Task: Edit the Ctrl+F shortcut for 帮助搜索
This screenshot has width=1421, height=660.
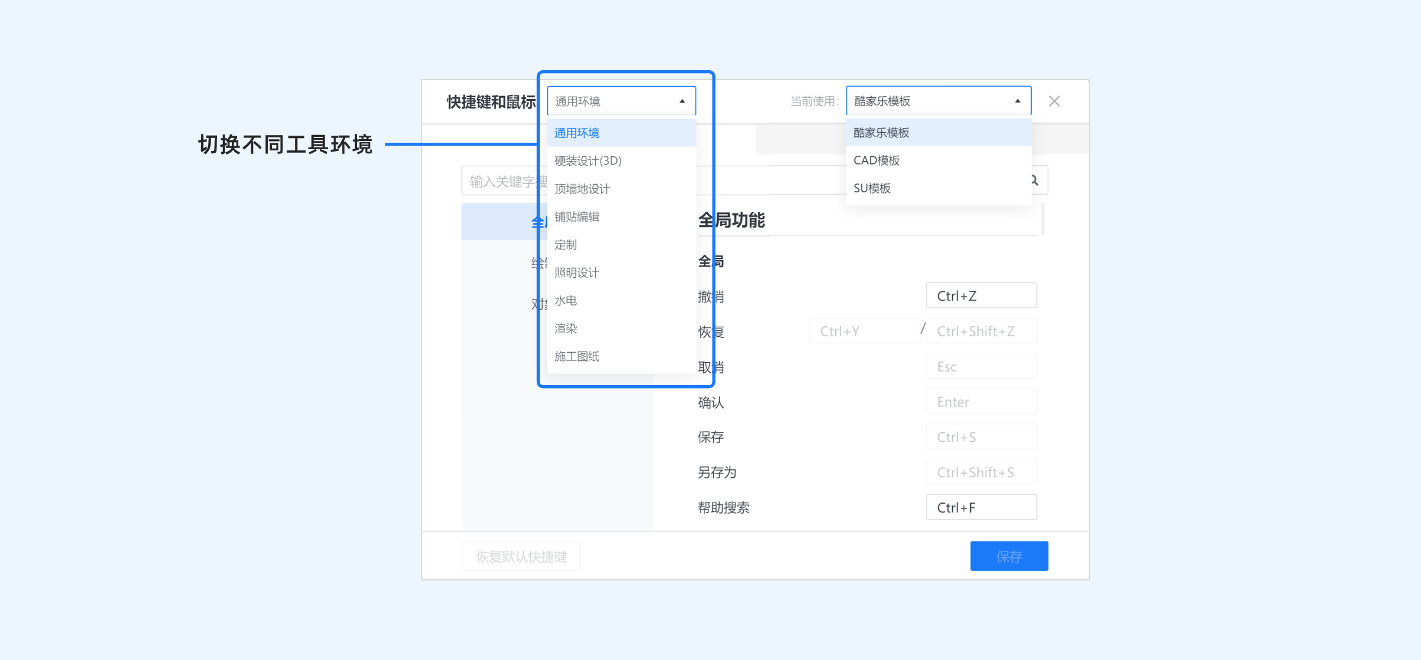Action: pyautogui.click(x=980, y=507)
